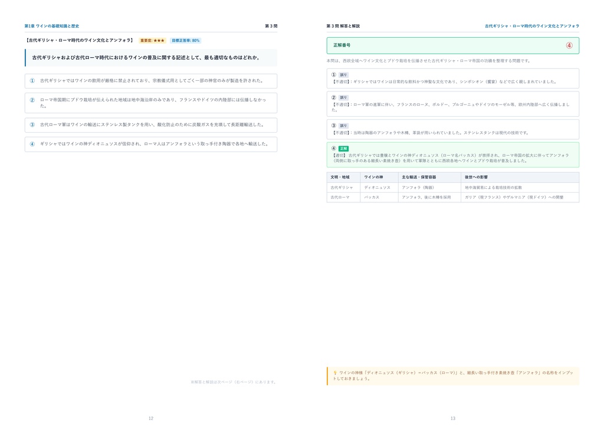Click blue header '古代ギリシャ・ローマ時代のワイン文化とアンフォラ' on page 13
The width and height of the screenshot is (604, 427).
point(531,26)
